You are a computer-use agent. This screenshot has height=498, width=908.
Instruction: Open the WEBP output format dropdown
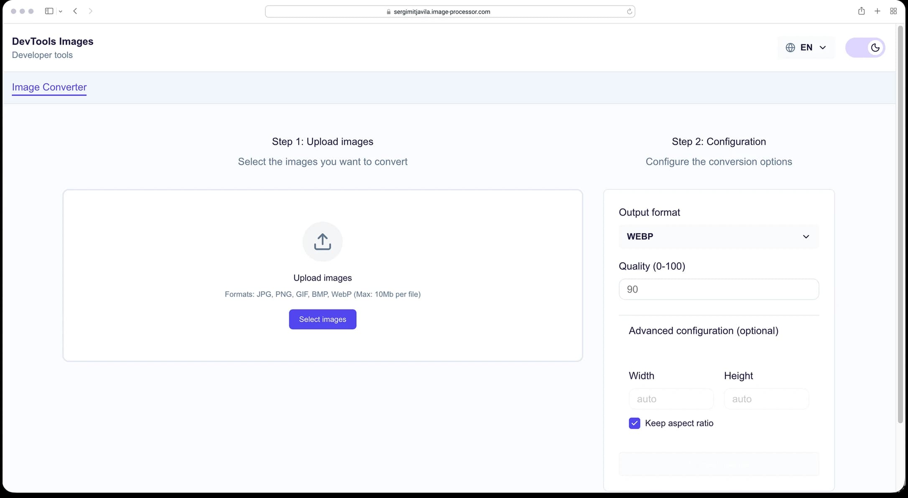pyautogui.click(x=719, y=237)
